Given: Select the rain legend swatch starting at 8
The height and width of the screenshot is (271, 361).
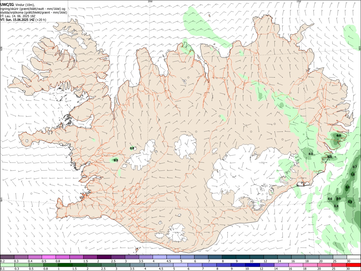Looking at the screenshot, I should click(x=223, y=265).
